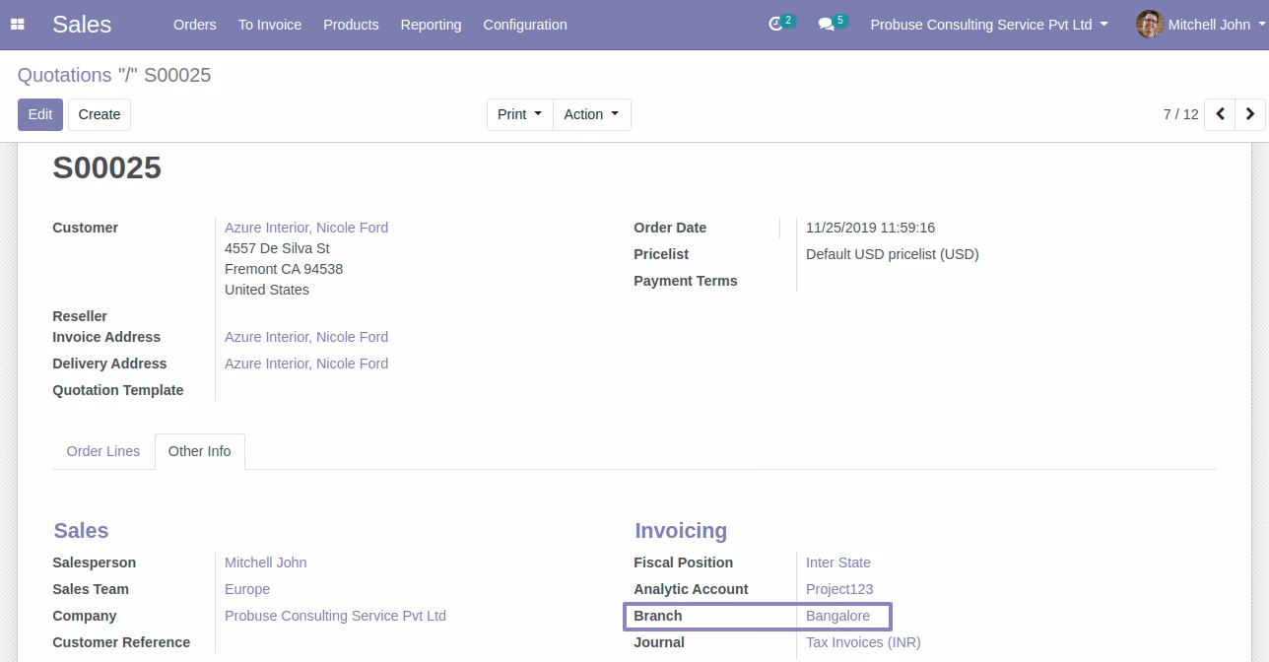The width and height of the screenshot is (1269, 662).
Task: Click the Reseller label
Action: point(80,316)
